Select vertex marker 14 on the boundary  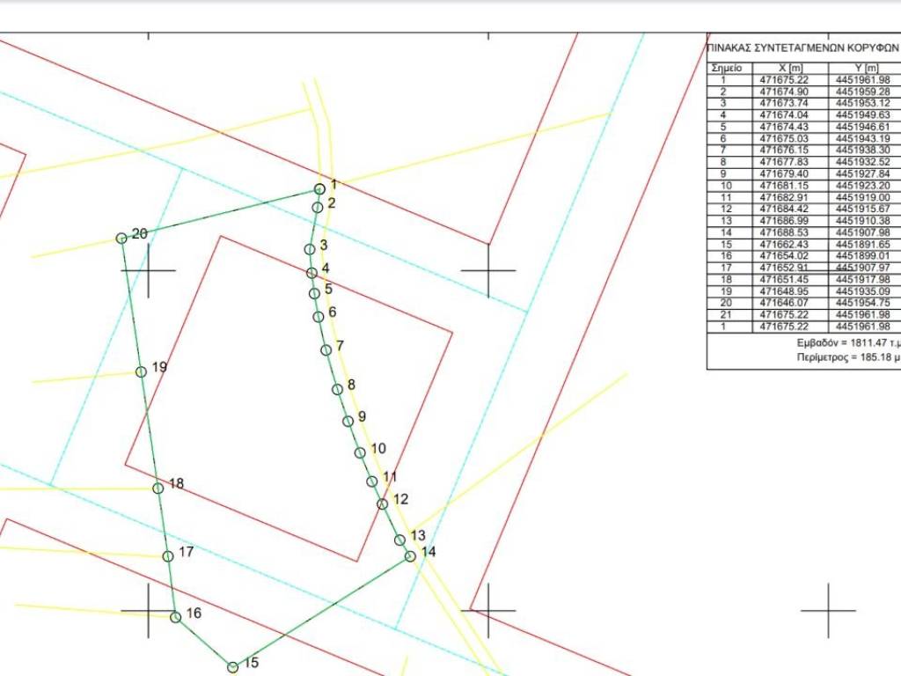pos(410,556)
